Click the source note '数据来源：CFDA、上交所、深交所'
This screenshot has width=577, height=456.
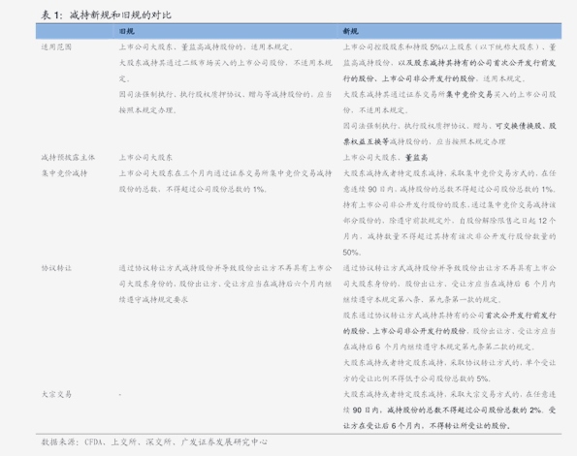pos(154,442)
